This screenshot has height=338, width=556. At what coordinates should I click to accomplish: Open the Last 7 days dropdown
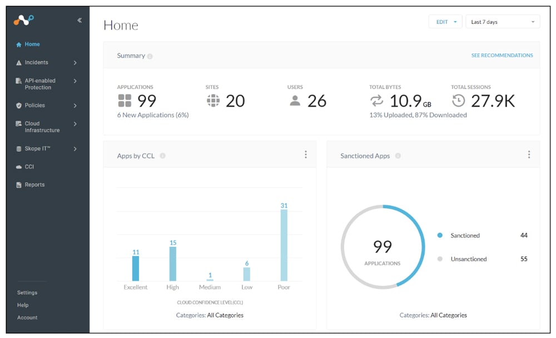coord(502,22)
